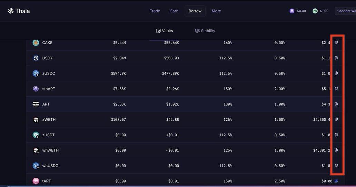This screenshot has width=356, height=187.
Task: Click the green MOD token price icon
Action: 315,11
